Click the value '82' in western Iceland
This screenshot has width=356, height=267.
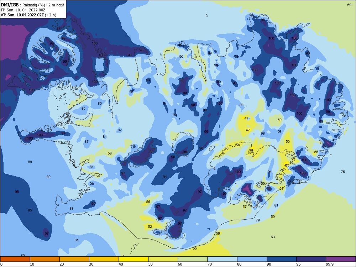click(120, 130)
